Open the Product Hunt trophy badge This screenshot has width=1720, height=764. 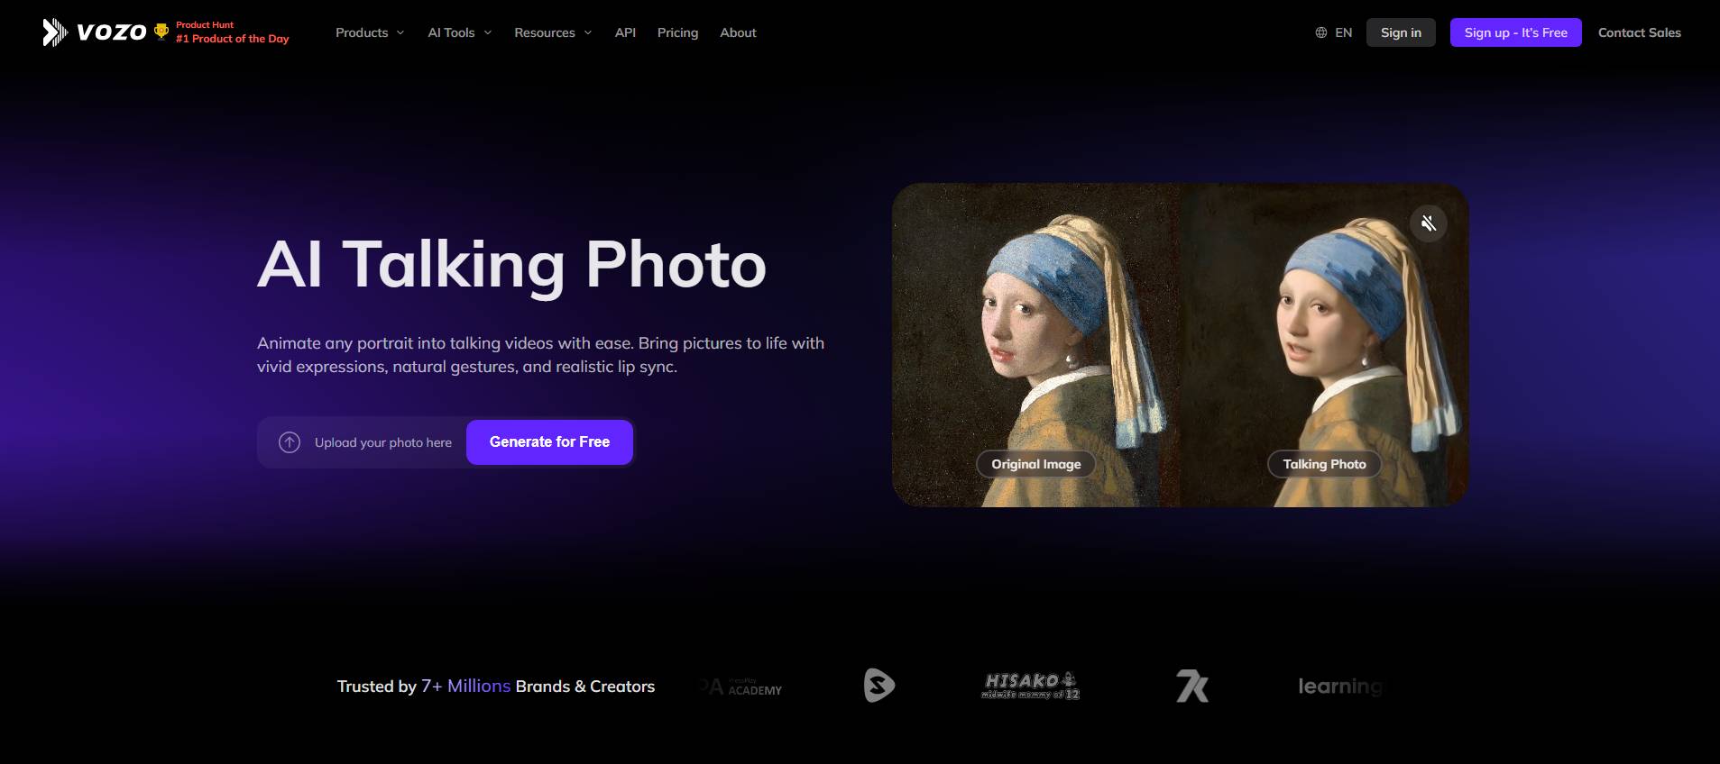[x=161, y=32]
